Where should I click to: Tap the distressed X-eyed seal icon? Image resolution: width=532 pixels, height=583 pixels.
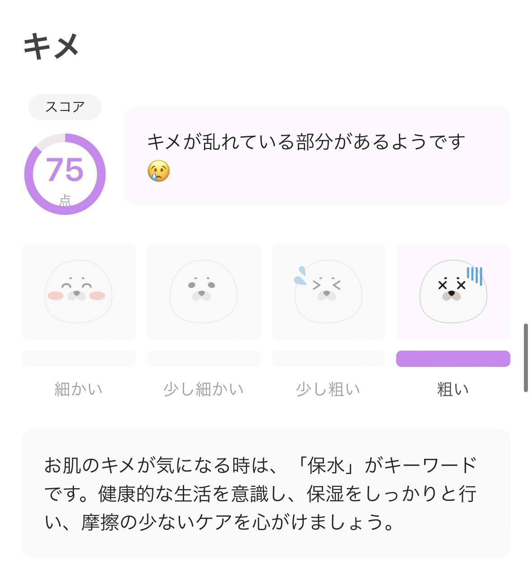[x=453, y=291]
